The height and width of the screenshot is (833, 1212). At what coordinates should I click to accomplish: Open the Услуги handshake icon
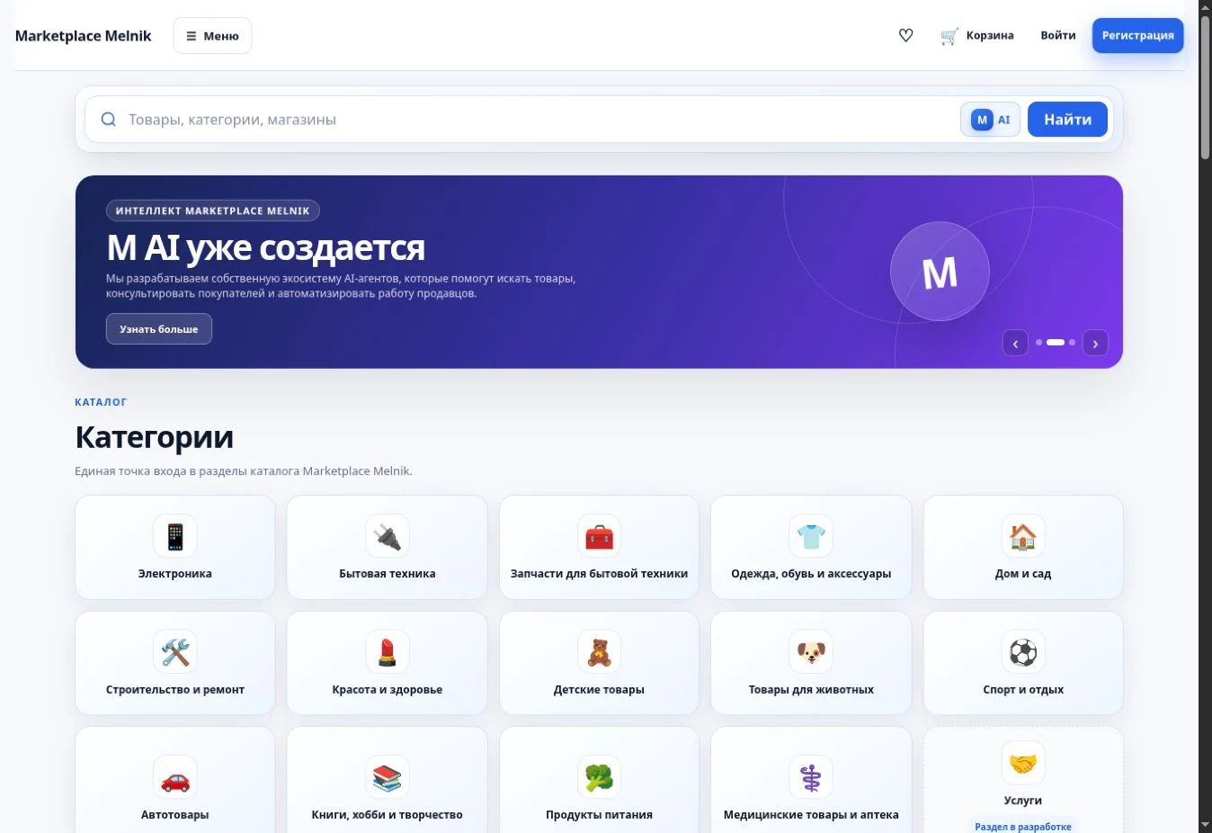tap(1023, 763)
